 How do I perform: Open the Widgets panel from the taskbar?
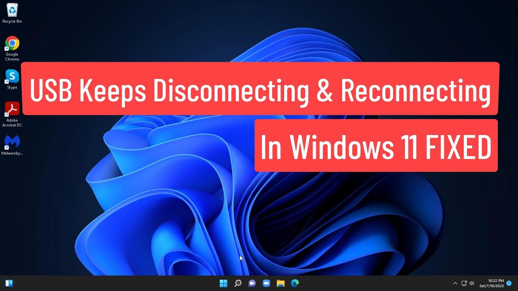coord(9,283)
